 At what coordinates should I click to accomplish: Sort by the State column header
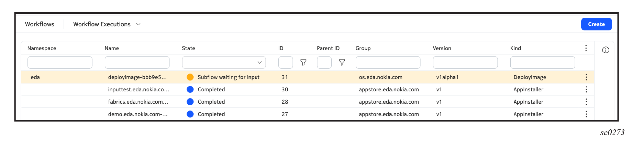tap(188, 48)
